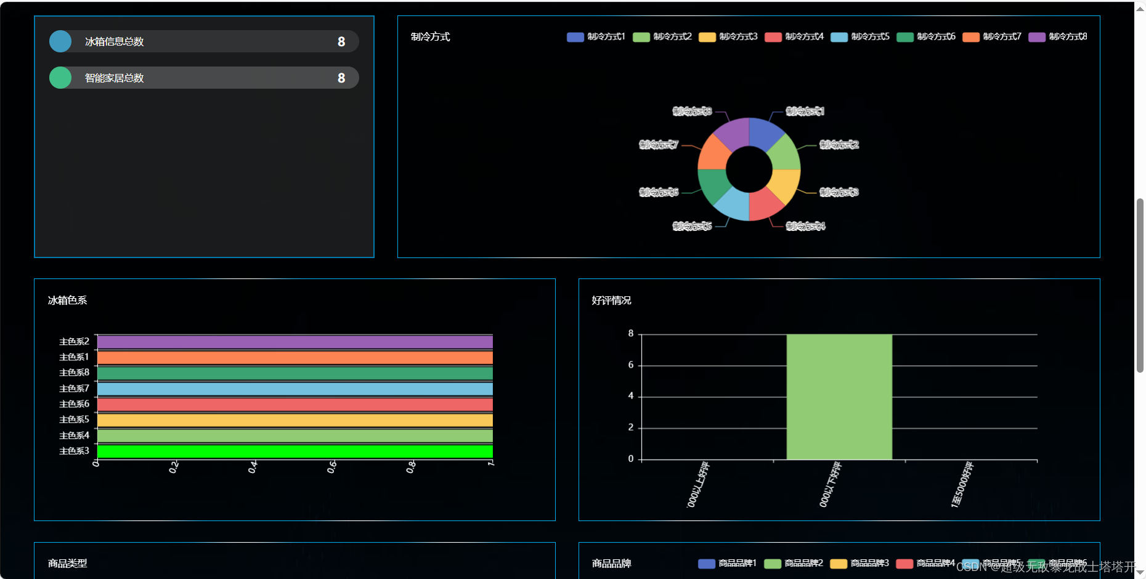1146x579 pixels.
Task: Click the 主色系2 axis label
Action: tap(75, 342)
